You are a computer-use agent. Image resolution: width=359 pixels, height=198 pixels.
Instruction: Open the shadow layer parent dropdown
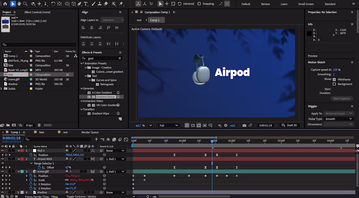[115, 192]
